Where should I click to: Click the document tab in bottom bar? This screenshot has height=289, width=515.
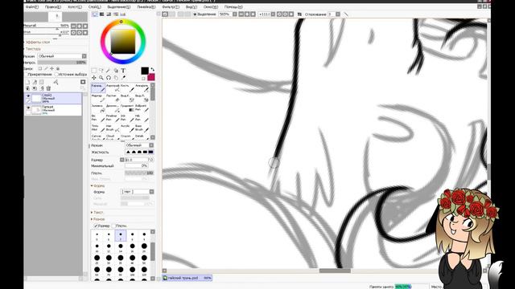[187, 278]
